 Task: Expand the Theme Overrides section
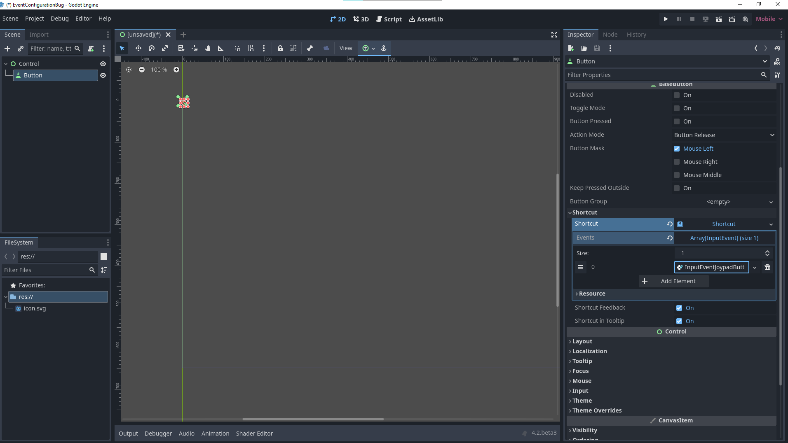pos(596,410)
